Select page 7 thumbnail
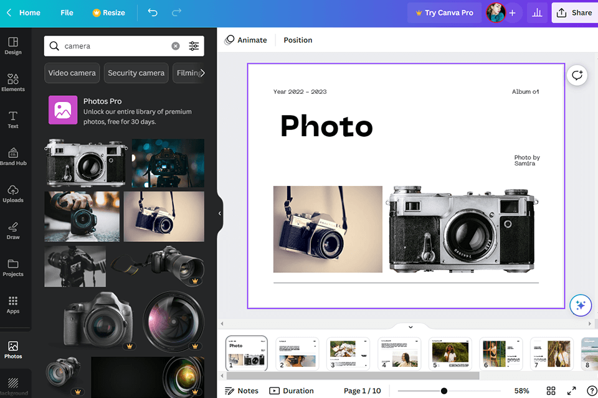 (x=552, y=353)
